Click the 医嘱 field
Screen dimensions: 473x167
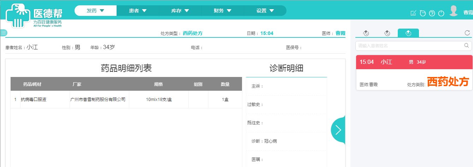point(286,160)
